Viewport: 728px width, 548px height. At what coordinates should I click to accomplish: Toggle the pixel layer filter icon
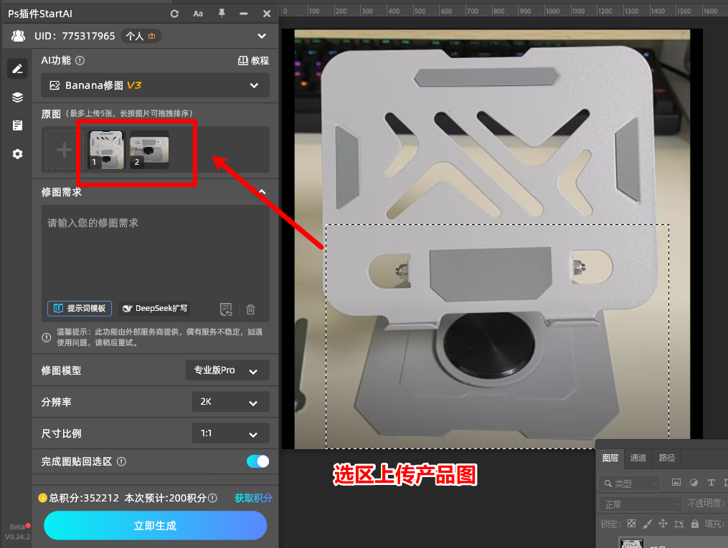coord(676,483)
